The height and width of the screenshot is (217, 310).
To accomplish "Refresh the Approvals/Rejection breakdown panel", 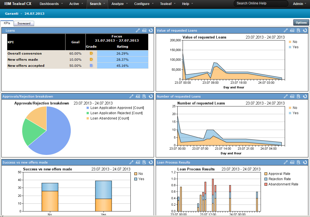I will point(151,96).
